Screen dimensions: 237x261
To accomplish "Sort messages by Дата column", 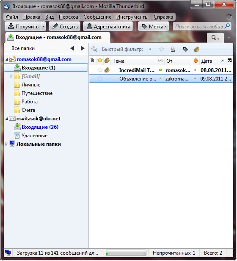I will tap(213, 61).
